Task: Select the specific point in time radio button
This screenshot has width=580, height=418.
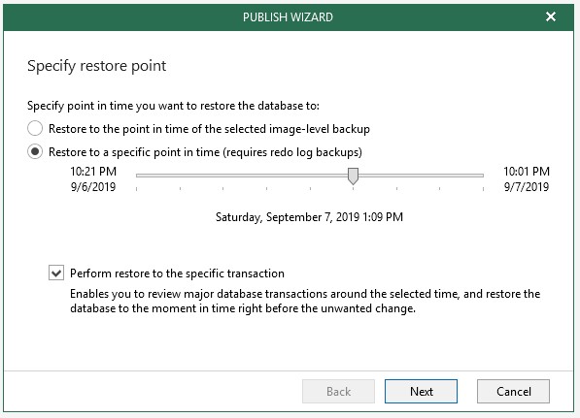Action: tap(35, 151)
